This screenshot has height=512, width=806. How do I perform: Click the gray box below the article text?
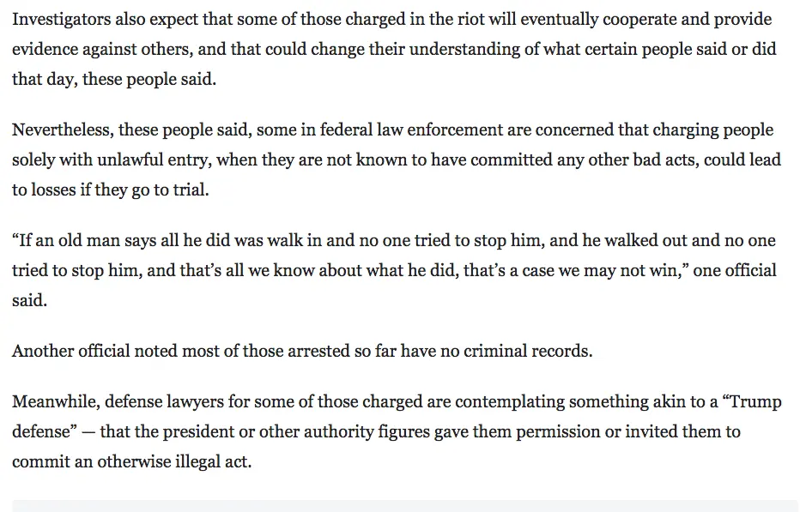pos(404,506)
